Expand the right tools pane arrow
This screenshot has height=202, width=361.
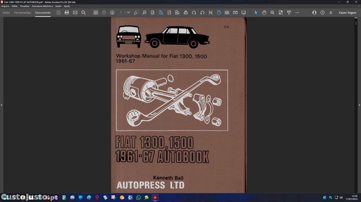tap(359, 105)
